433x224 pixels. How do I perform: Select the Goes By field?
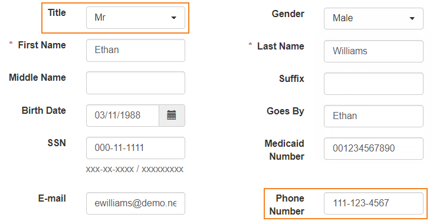pos(373,116)
